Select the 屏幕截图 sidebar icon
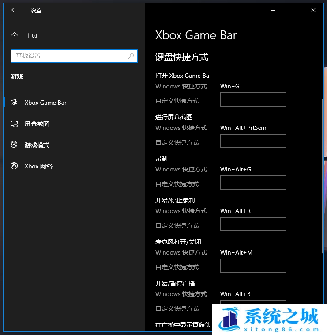Screen dimensions: 327x335 pos(14,123)
